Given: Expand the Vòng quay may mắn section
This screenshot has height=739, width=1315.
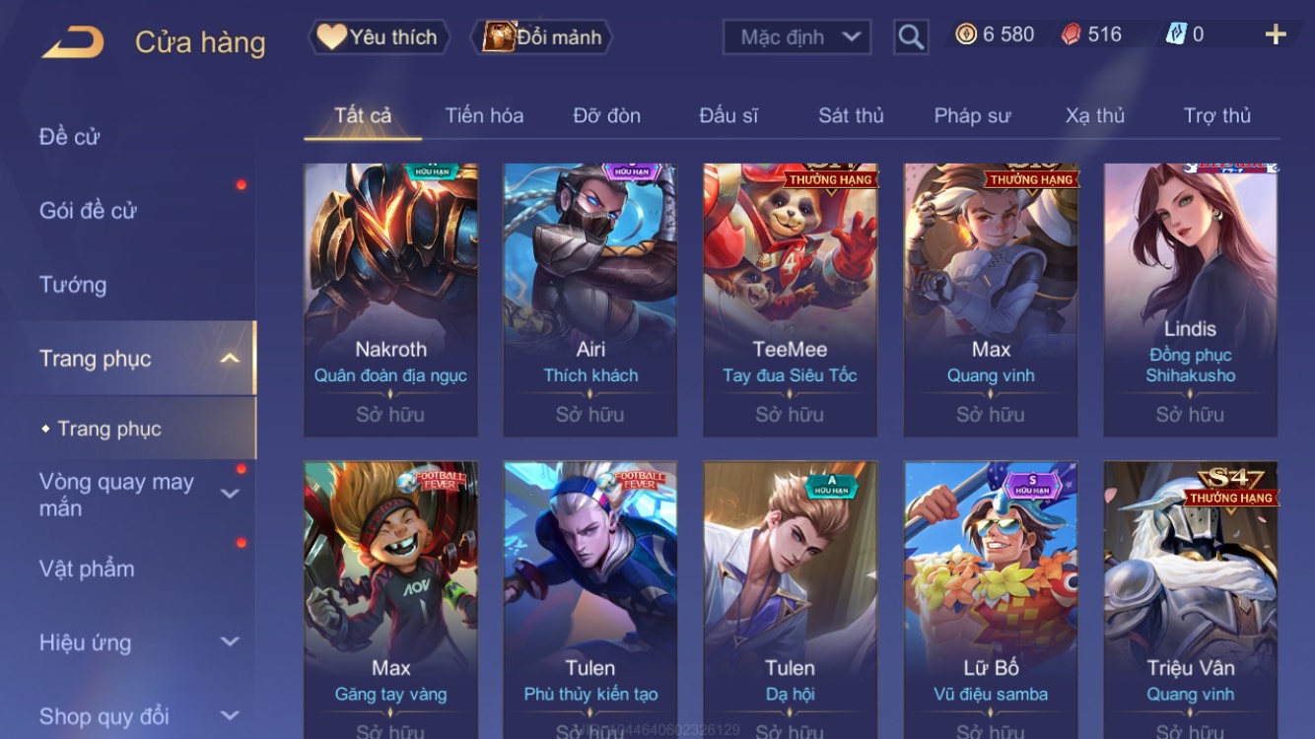Looking at the screenshot, I should [230, 494].
